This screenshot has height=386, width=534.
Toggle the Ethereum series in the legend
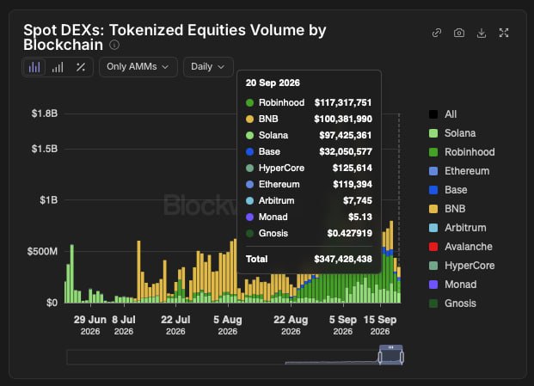459,171
